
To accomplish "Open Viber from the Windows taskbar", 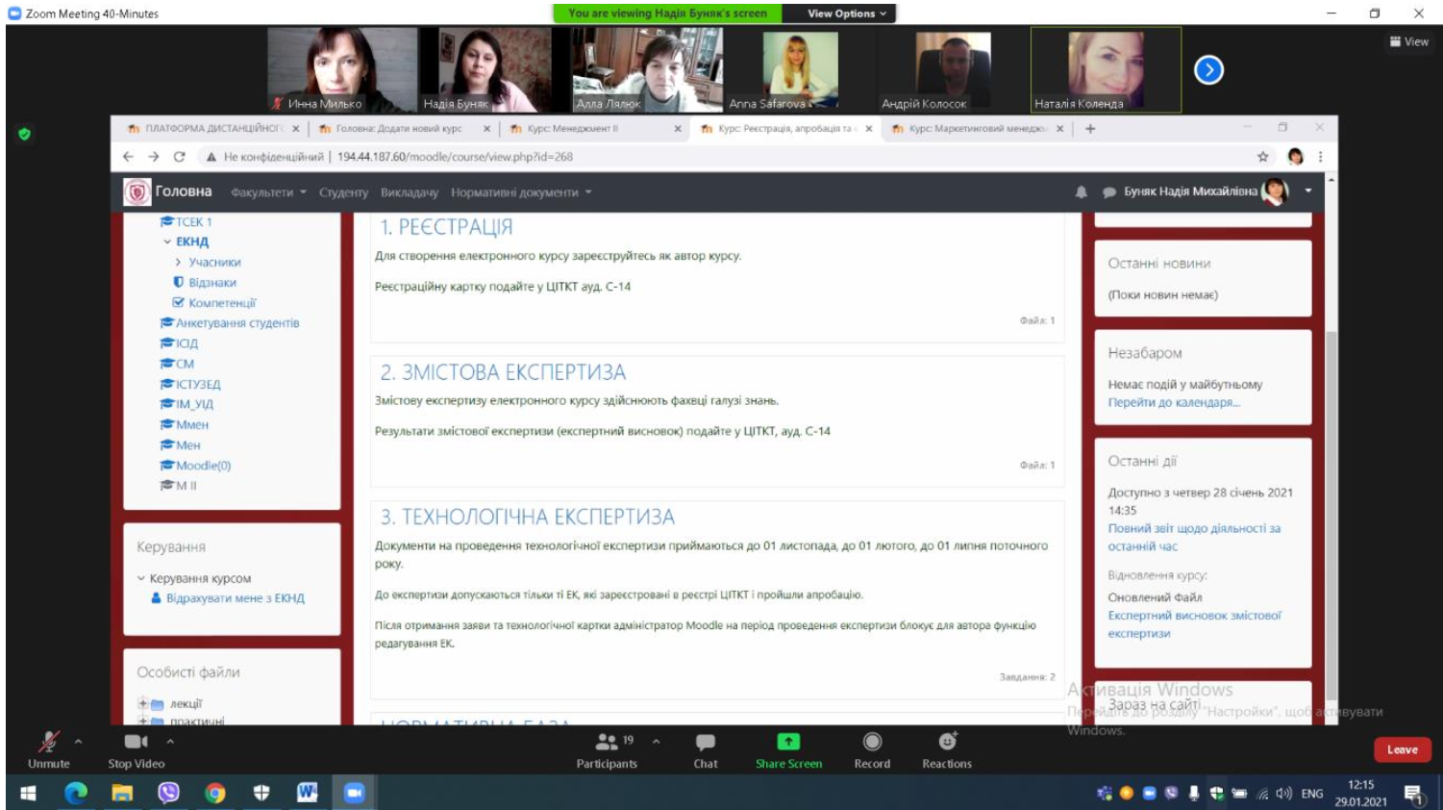I will pos(169,793).
